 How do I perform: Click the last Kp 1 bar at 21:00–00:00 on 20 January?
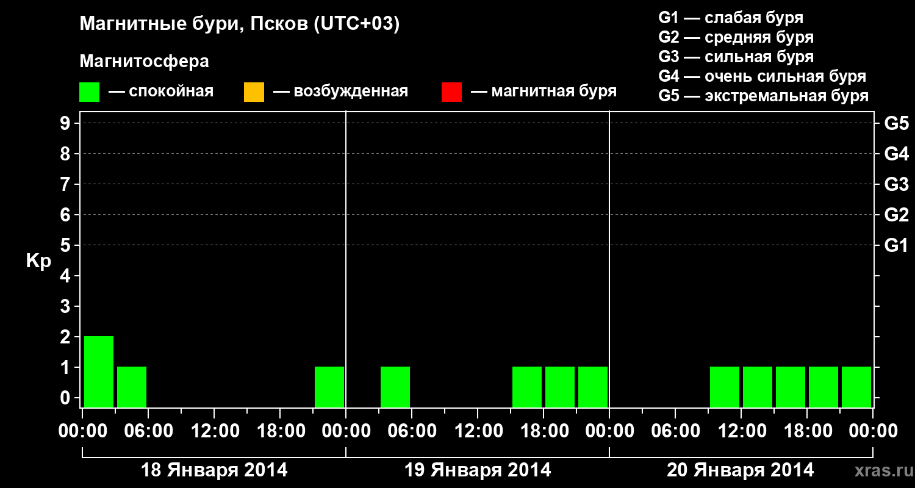point(856,387)
